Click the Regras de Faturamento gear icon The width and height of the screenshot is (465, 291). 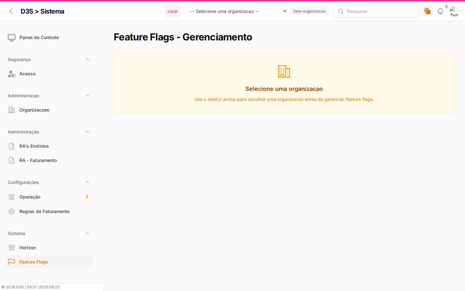pos(12,211)
